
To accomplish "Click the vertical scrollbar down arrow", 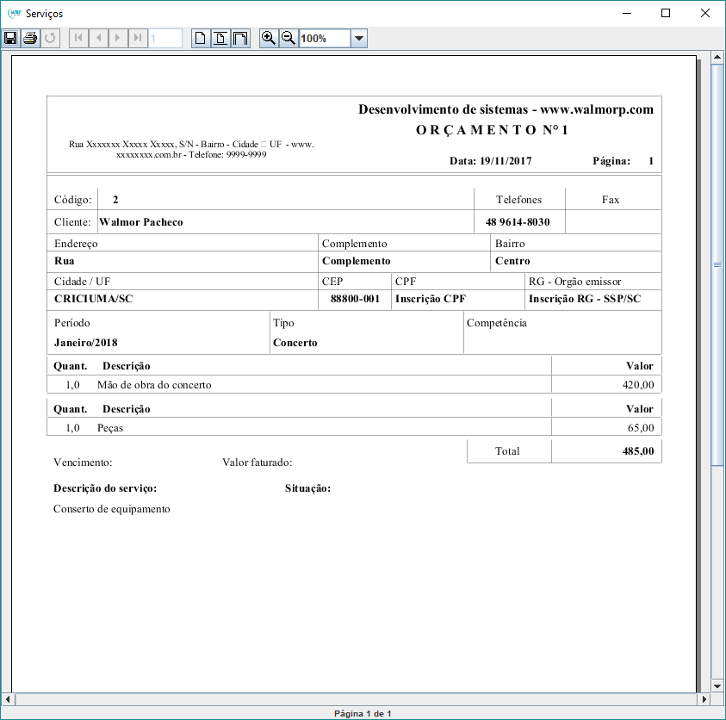I will point(717,686).
